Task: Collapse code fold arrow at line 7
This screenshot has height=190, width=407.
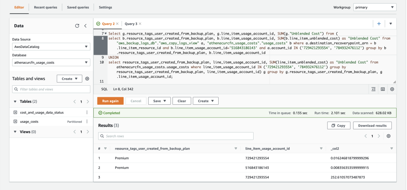Action: click(106, 34)
